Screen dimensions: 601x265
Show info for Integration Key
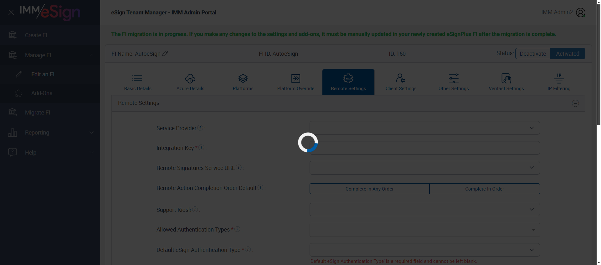point(202,147)
